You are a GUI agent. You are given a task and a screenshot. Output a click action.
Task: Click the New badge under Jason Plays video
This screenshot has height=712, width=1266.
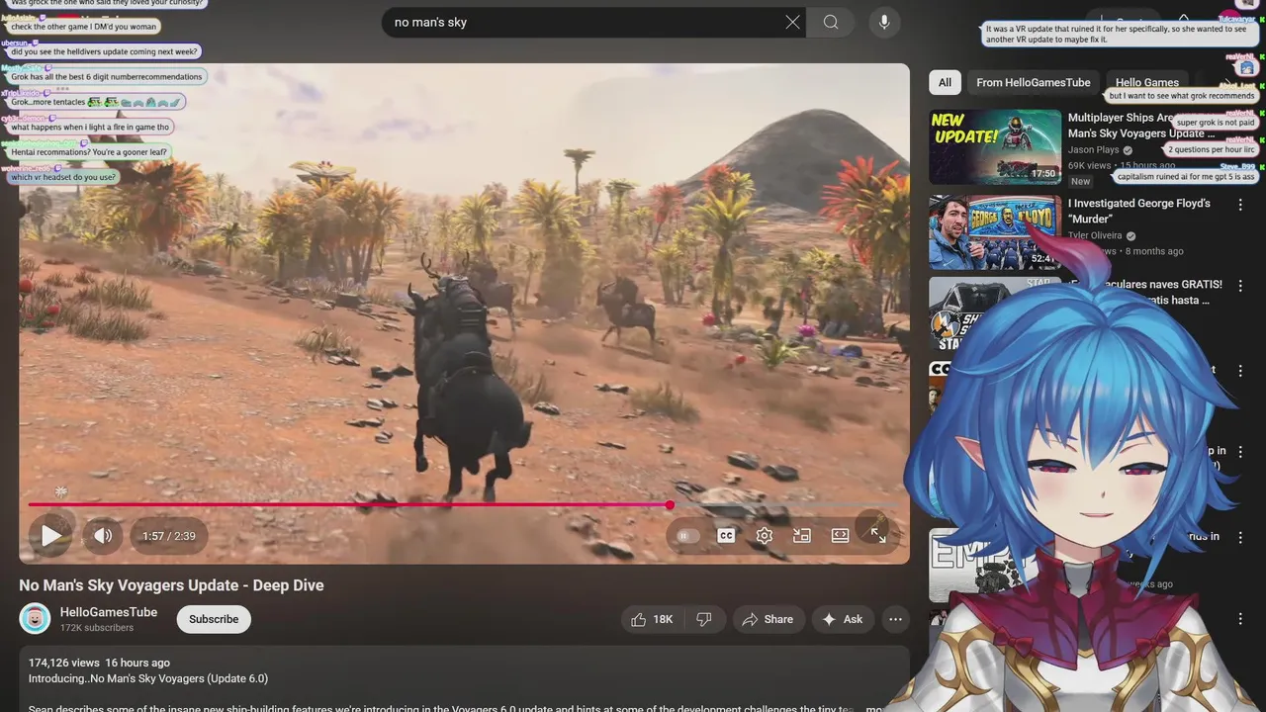pyautogui.click(x=1081, y=181)
